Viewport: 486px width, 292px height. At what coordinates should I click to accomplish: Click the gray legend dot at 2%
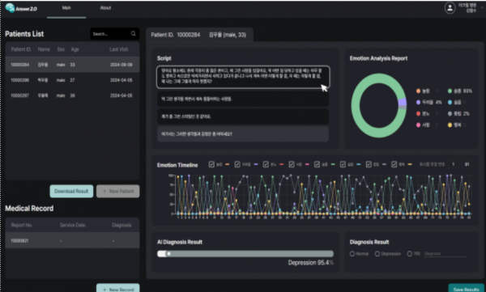click(450, 113)
